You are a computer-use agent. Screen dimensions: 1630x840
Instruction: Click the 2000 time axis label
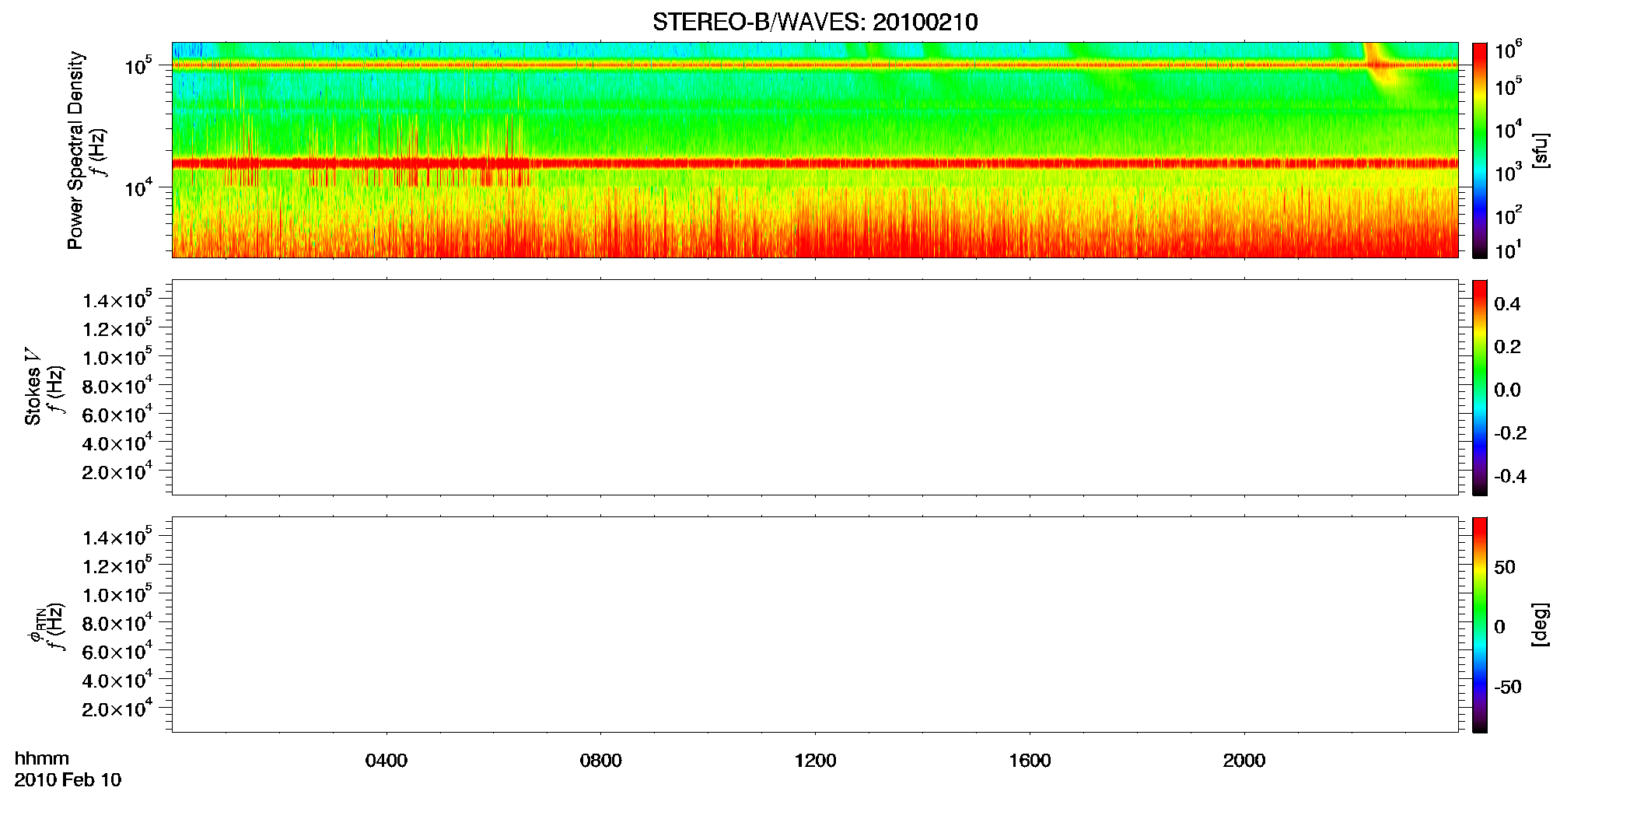click(1244, 761)
